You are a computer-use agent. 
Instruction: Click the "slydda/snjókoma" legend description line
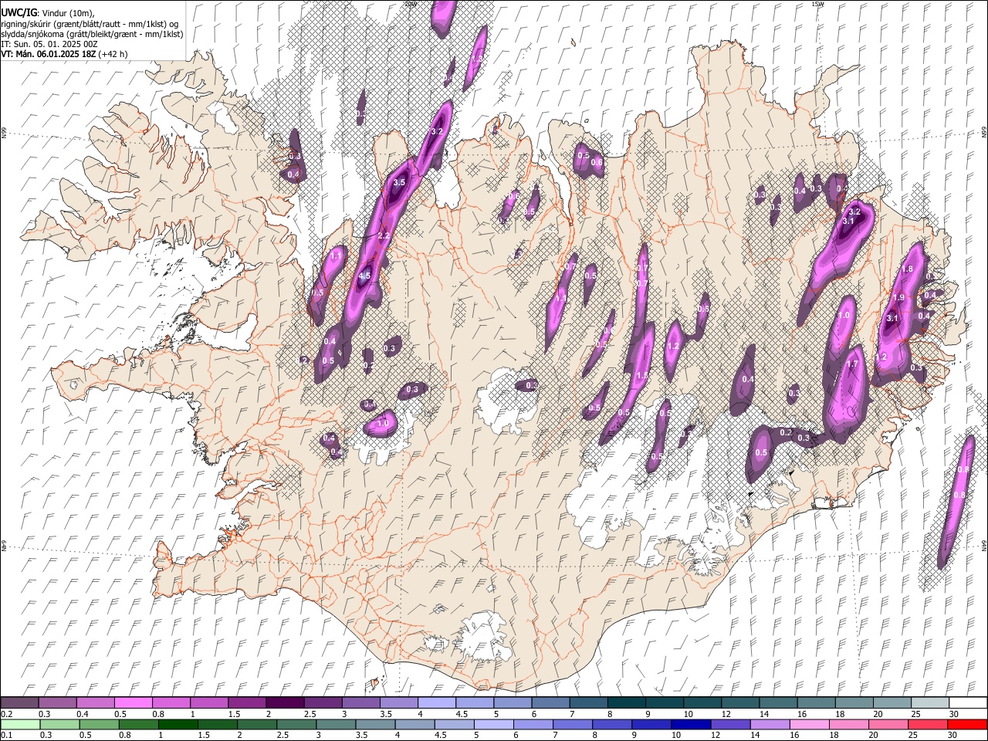[x=92, y=34]
